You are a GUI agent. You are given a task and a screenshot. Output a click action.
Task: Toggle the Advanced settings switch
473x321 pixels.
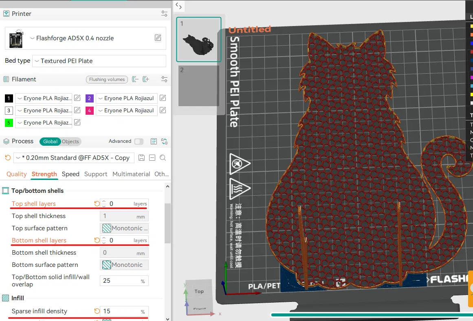pyautogui.click(x=139, y=142)
